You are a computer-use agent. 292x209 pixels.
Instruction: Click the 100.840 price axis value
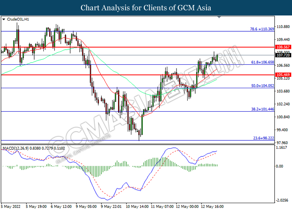point(283,117)
